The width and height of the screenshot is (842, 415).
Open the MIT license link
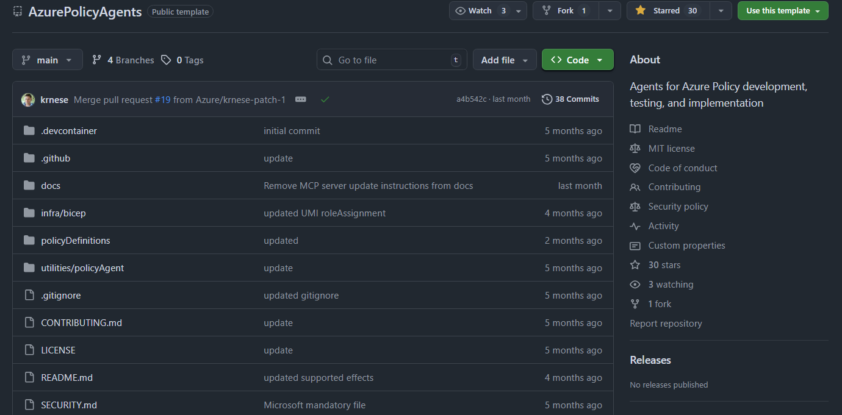[671, 149]
